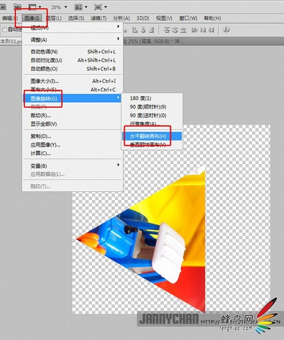Viewport: 284px width, 340px height.
Task: Select 180 度(1) rotation
Action: click(x=152, y=98)
